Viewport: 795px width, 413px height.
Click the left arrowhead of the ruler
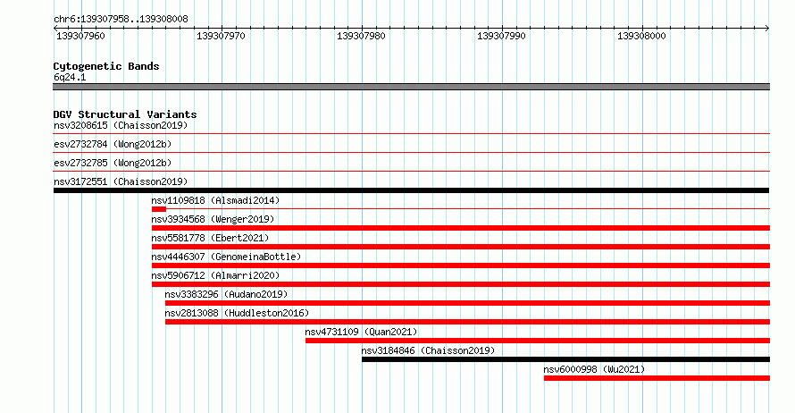point(55,29)
